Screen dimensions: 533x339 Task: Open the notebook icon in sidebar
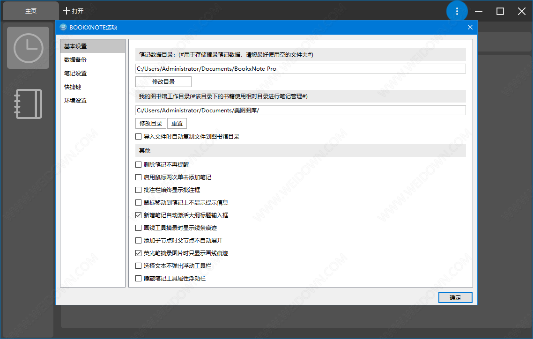pos(29,104)
